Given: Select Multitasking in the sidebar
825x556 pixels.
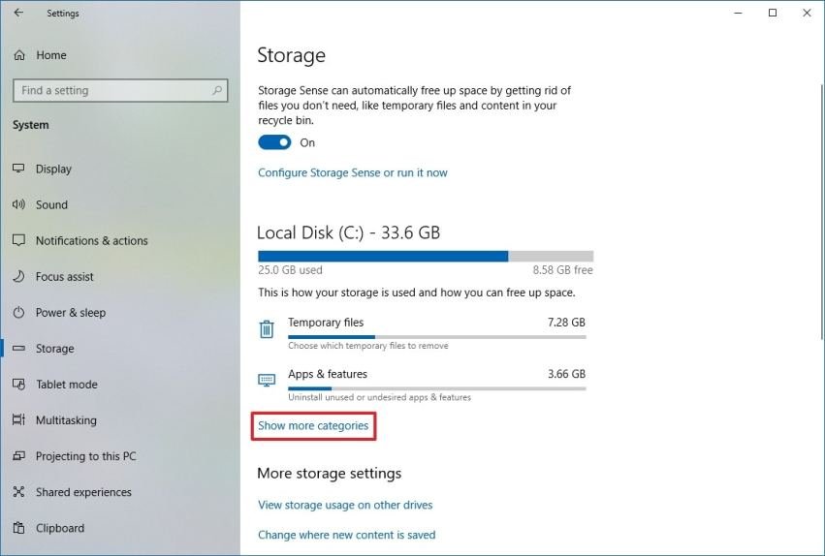Looking at the screenshot, I should point(66,420).
